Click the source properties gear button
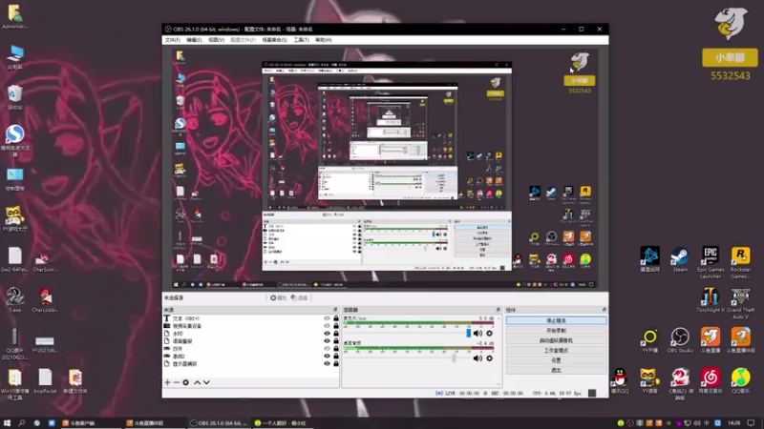 pyautogui.click(x=278, y=297)
